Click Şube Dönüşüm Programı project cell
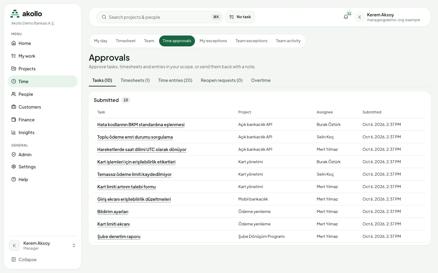 262,237
